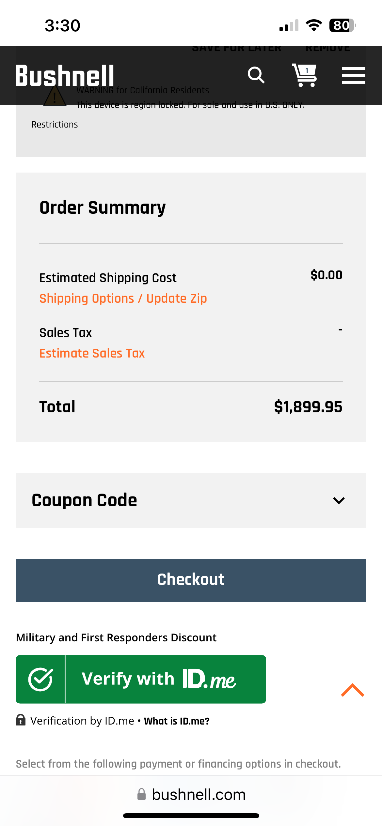Tap the 3:30 clock in status bar
Viewport: 382px width, 826px height.
[62, 25]
